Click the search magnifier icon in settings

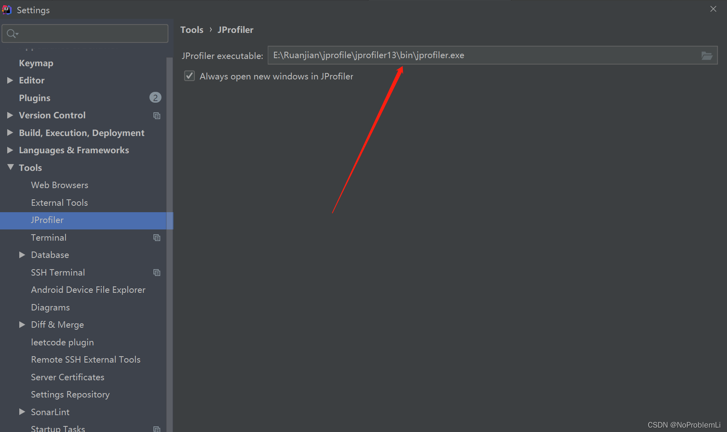click(x=12, y=34)
